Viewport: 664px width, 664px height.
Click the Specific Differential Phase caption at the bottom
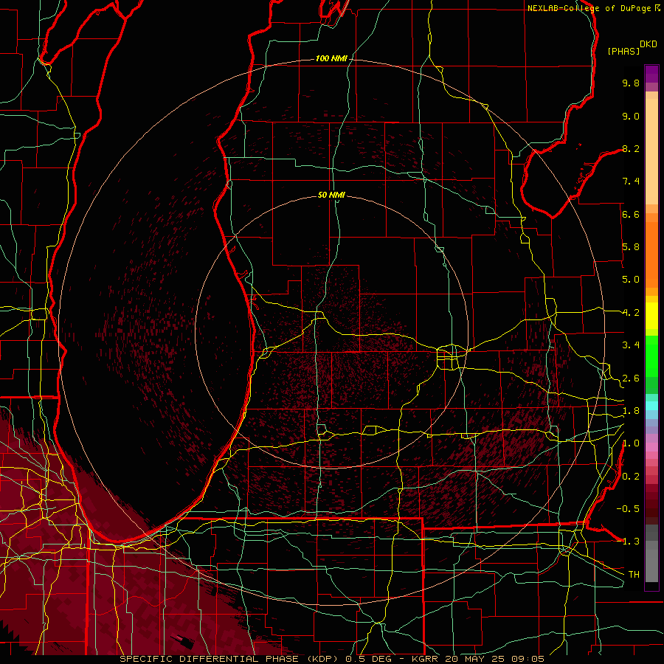pos(332,659)
